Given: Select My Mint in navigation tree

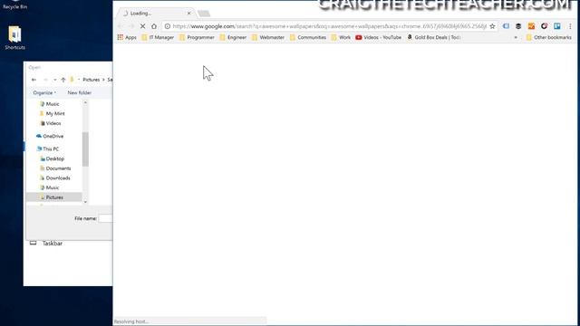Looking at the screenshot, I should pos(53,113).
